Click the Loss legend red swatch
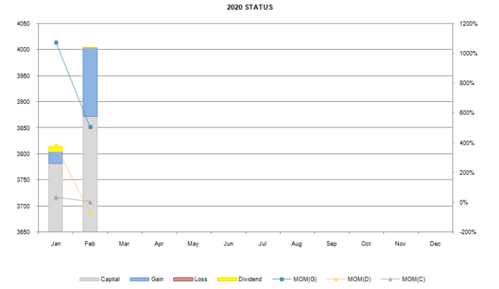This screenshot has height=289, width=499. click(183, 280)
